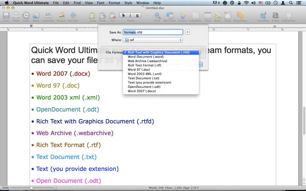Select Rich Text Format (.rtf) option
Viewport: 306px width, 191px height.
coord(161,65)
